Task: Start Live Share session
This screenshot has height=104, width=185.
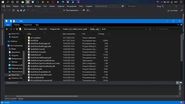Action: (x=172, y=10)
